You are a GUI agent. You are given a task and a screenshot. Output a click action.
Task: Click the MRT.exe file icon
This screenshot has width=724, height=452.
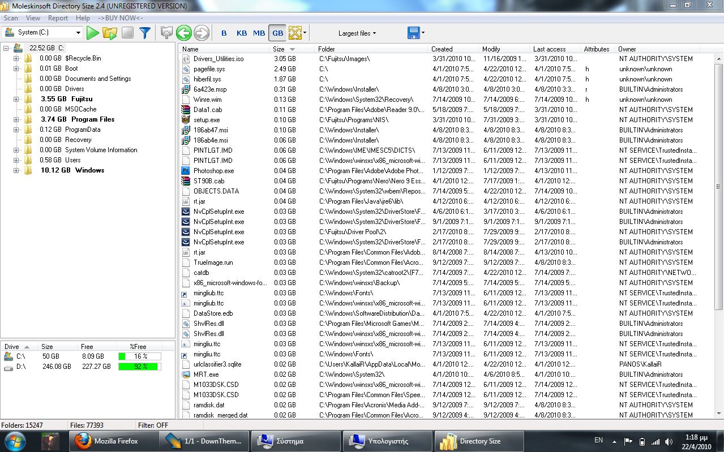tap(186, 374)
